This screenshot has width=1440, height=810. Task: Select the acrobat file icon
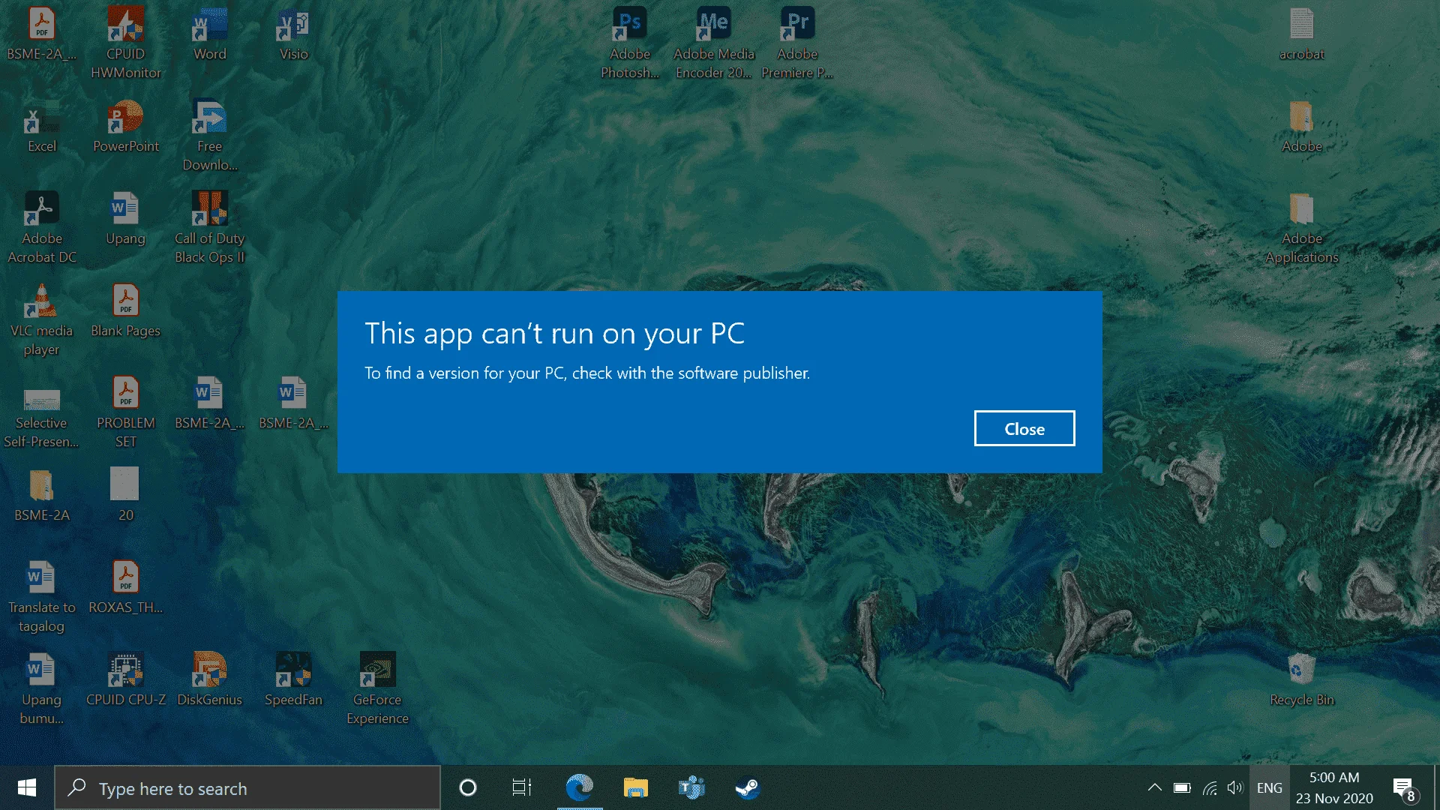pos(1301,34)
